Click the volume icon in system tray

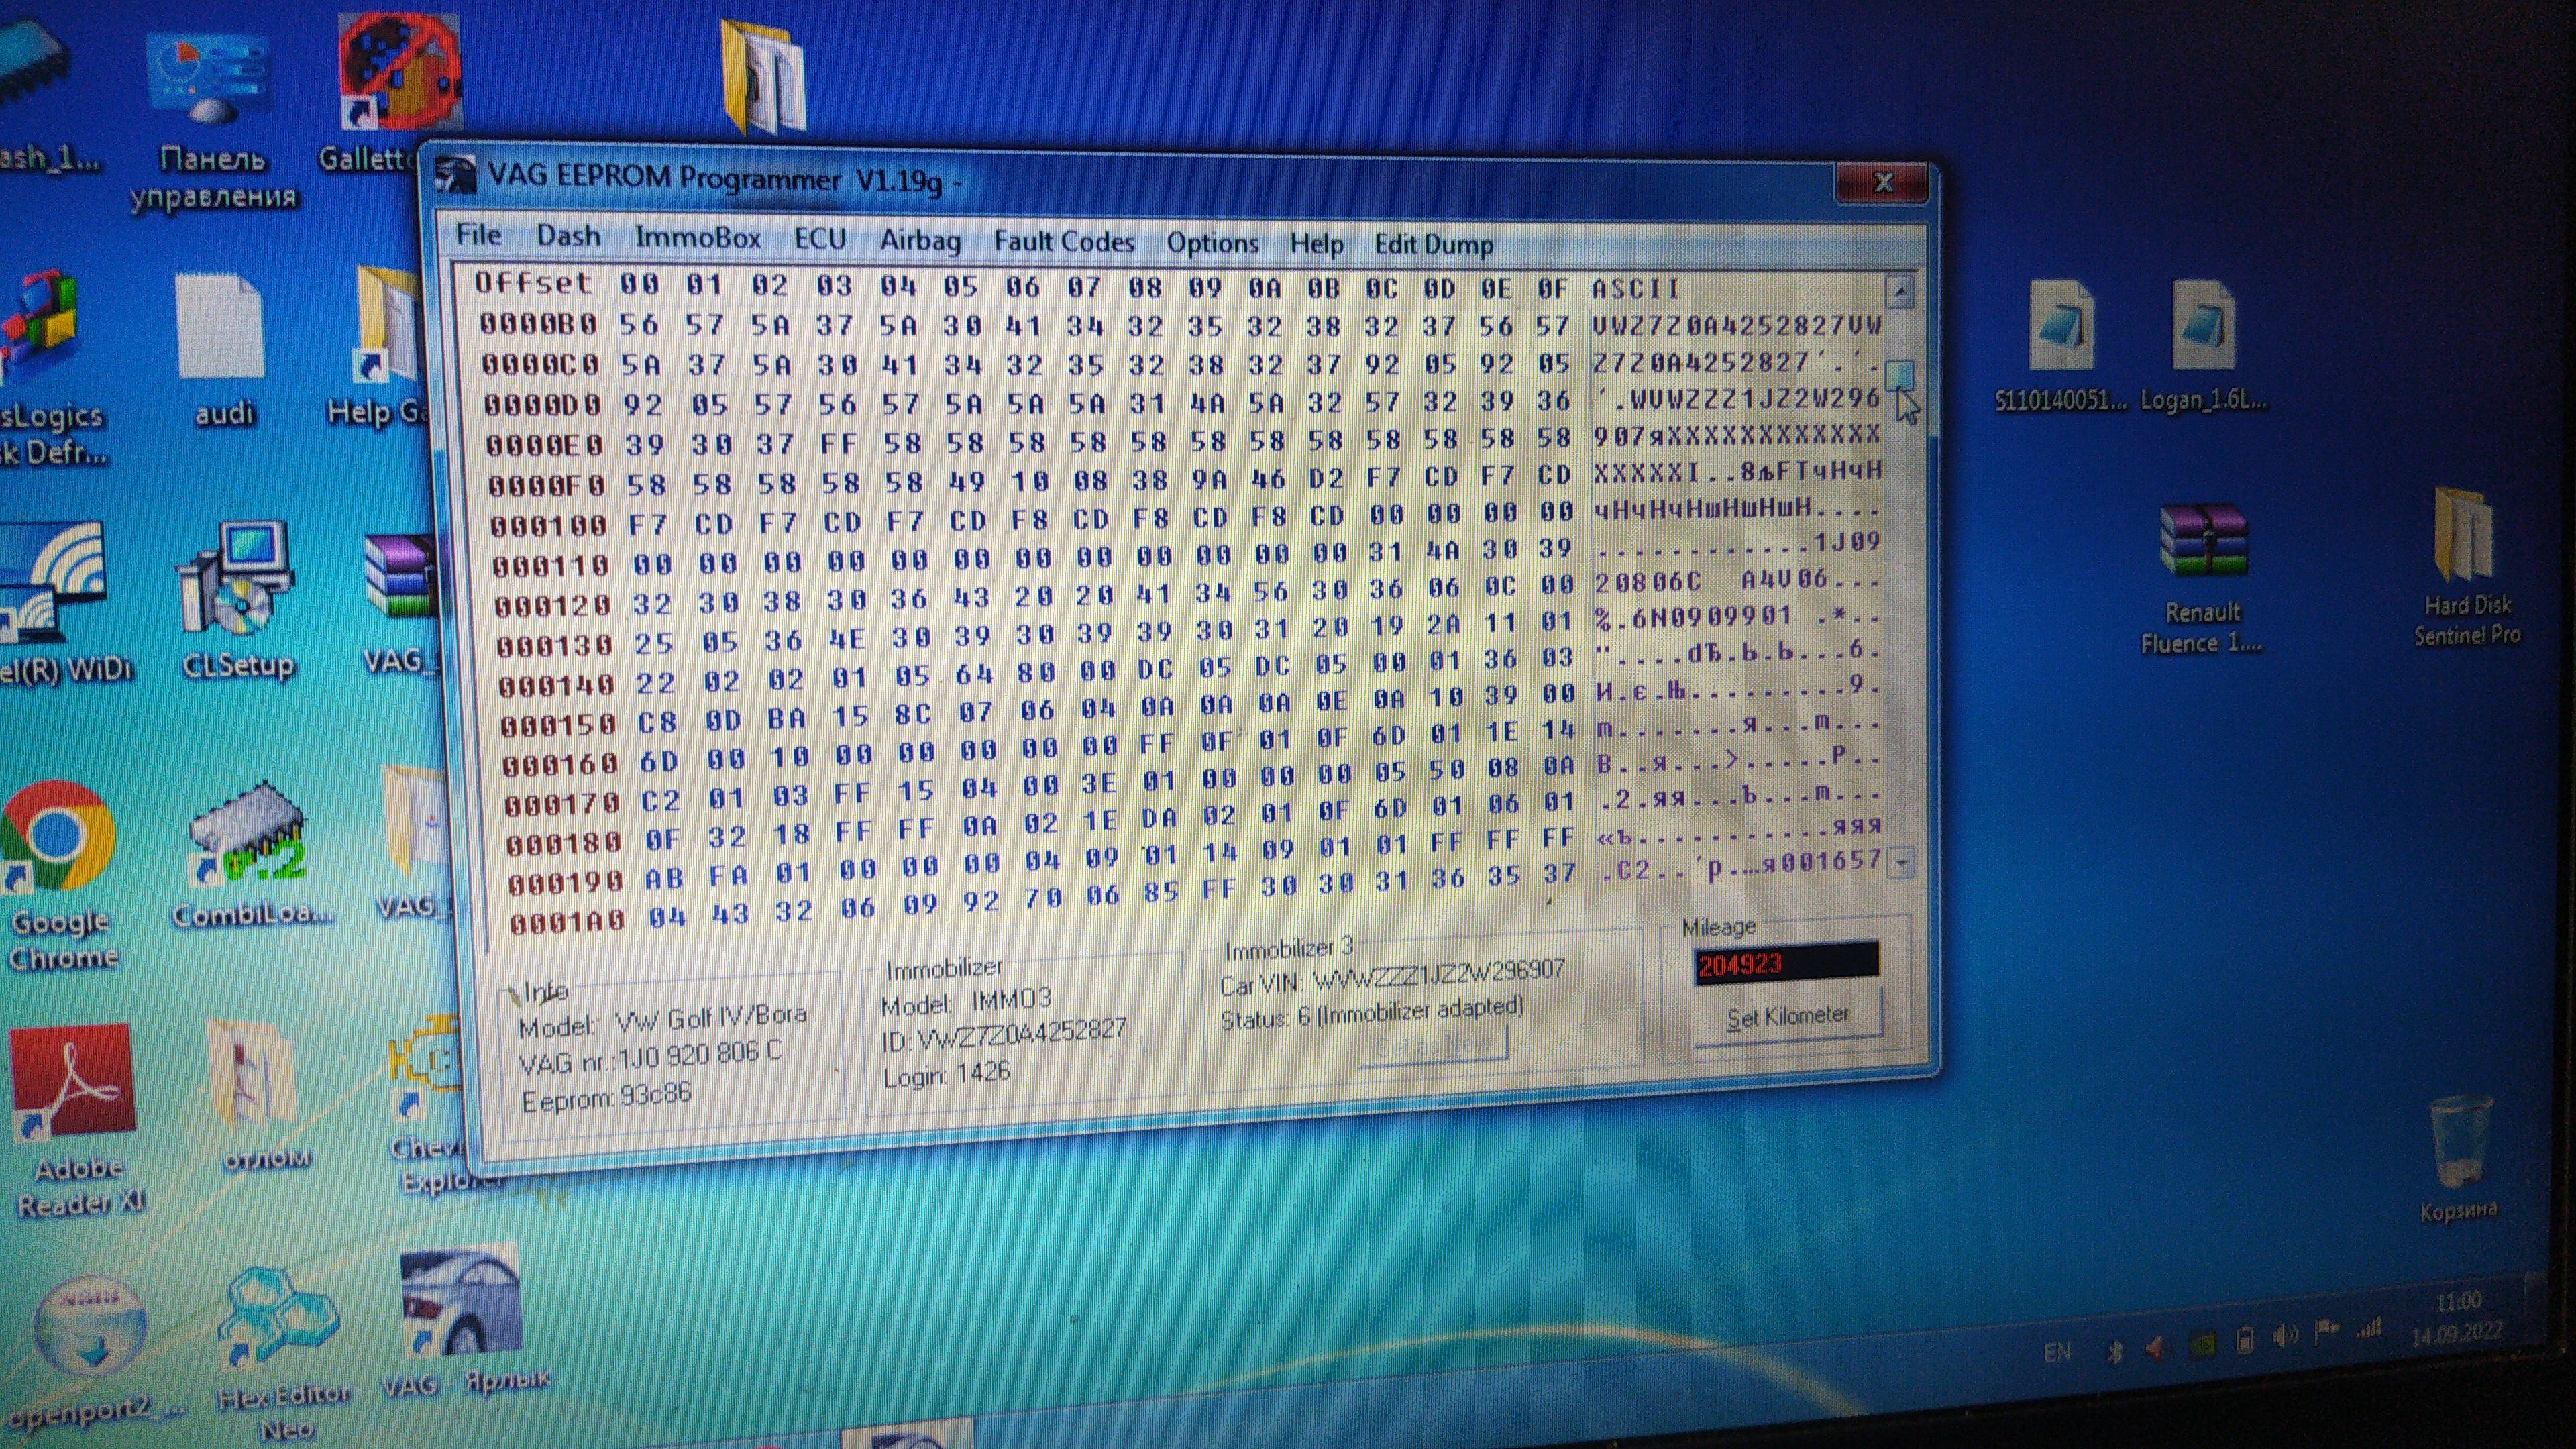coord(2286,1336)
